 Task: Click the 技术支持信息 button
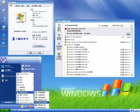(x=39, y=46)
